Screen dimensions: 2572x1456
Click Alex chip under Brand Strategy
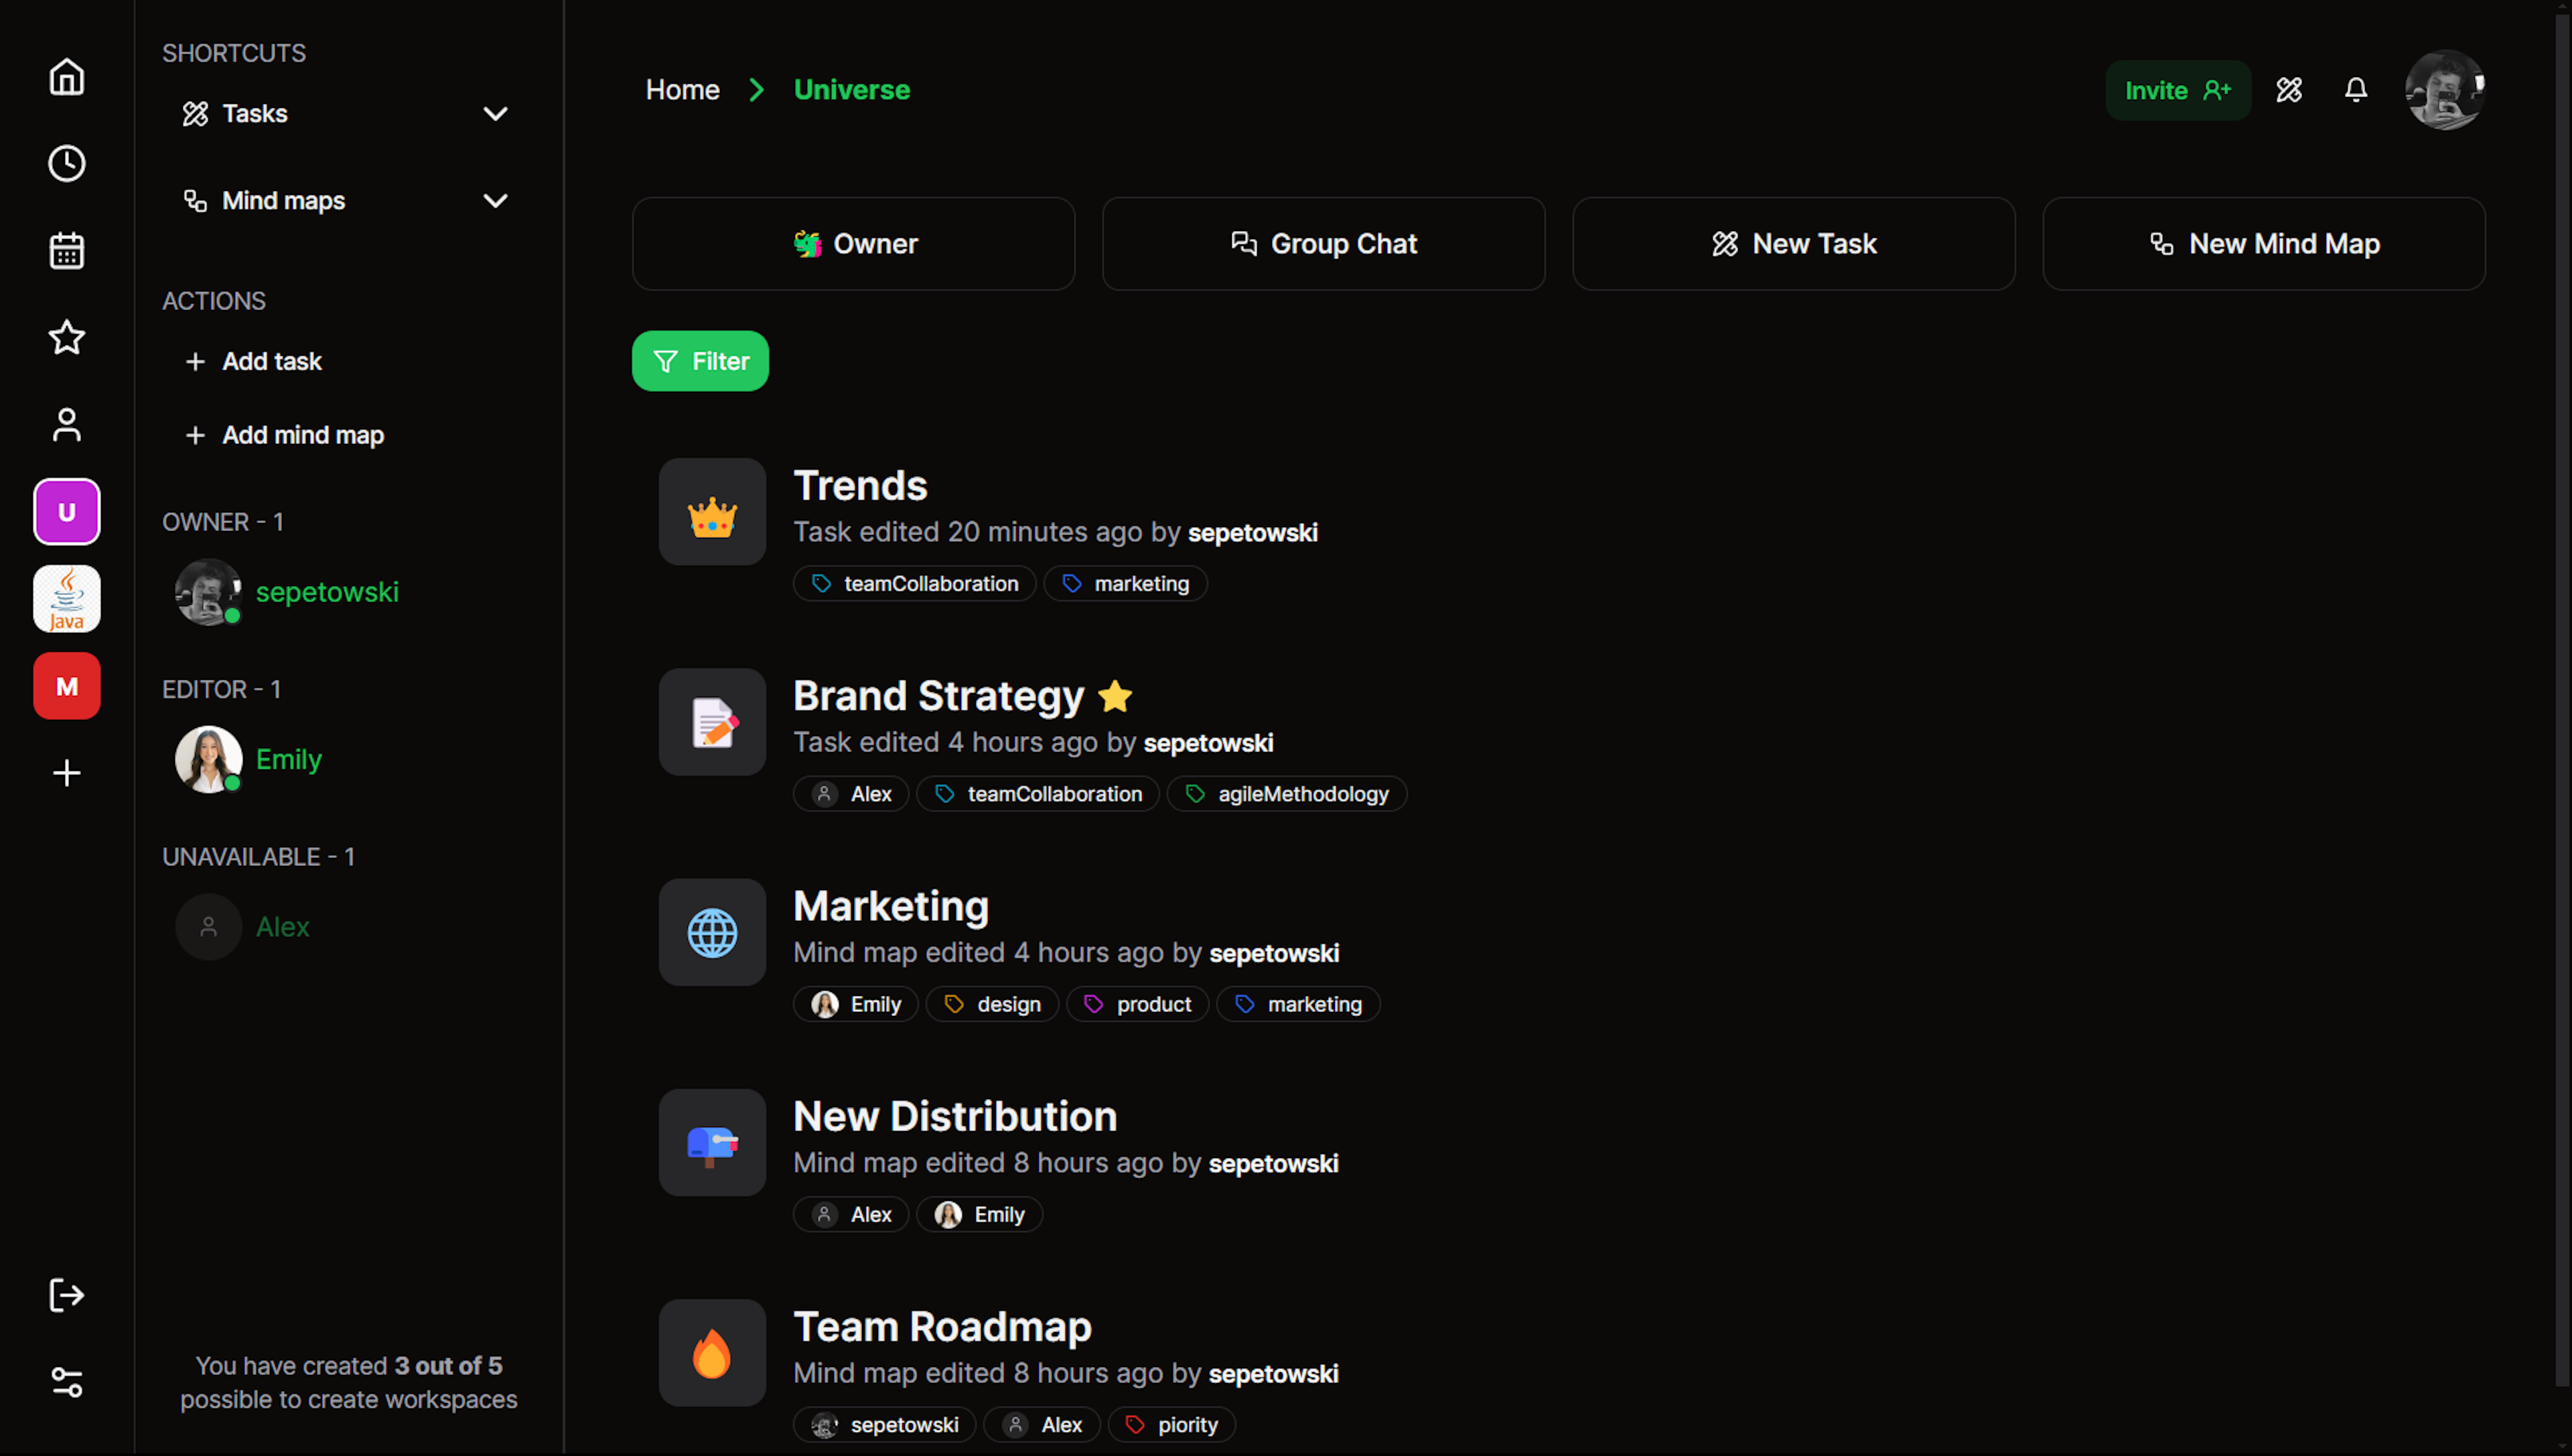click(851, 794)
